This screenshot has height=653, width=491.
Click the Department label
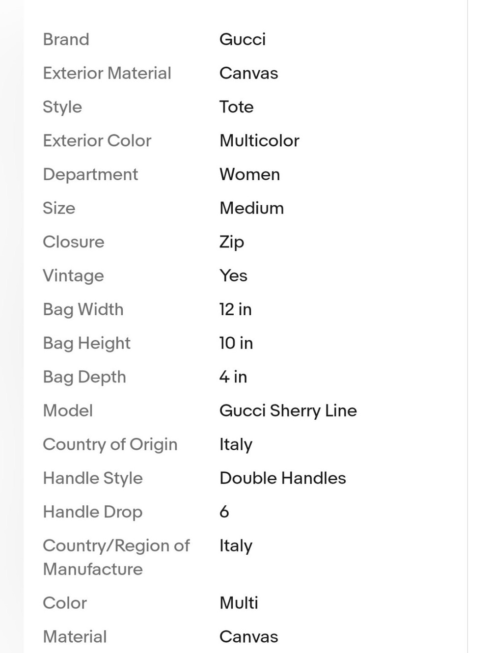[x=90, y=175]
